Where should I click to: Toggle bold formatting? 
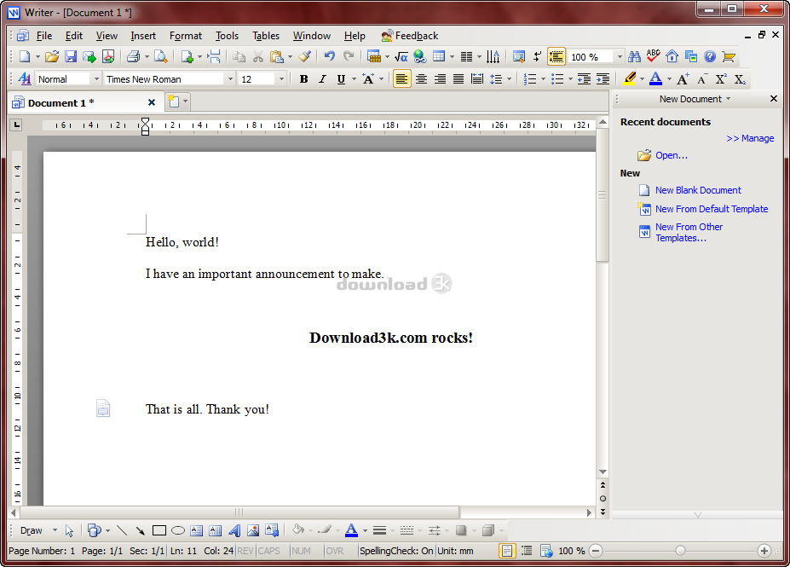point(303,79)
